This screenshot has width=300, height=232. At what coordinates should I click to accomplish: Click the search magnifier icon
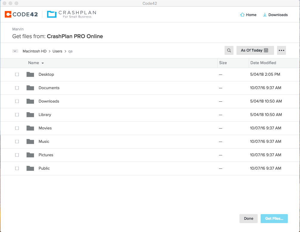229,50
